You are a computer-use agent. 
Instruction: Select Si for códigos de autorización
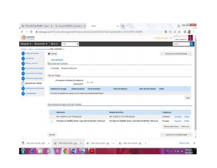click(86, 82)
